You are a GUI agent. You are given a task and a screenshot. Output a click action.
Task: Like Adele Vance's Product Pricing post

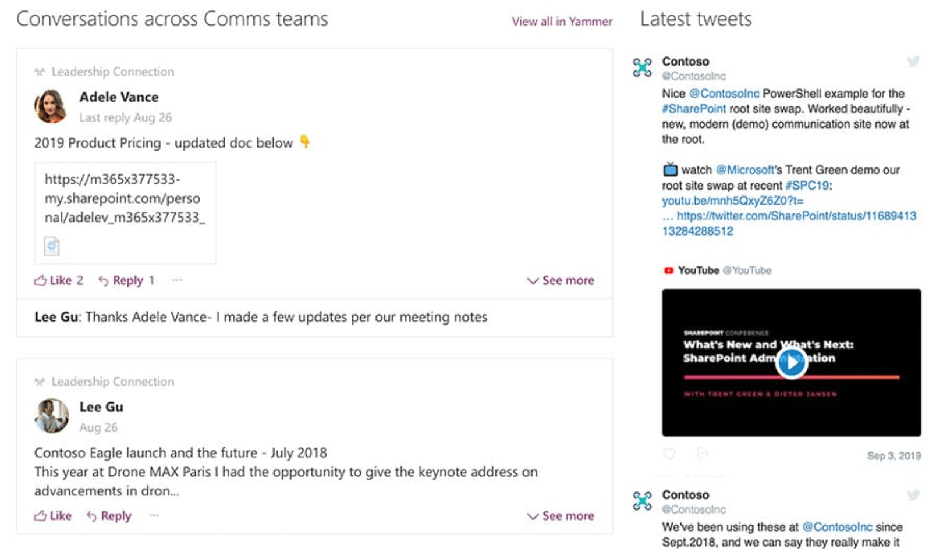tap(58, 280)
